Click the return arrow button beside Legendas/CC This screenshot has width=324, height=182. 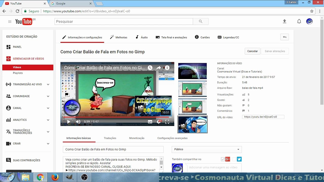285,37
